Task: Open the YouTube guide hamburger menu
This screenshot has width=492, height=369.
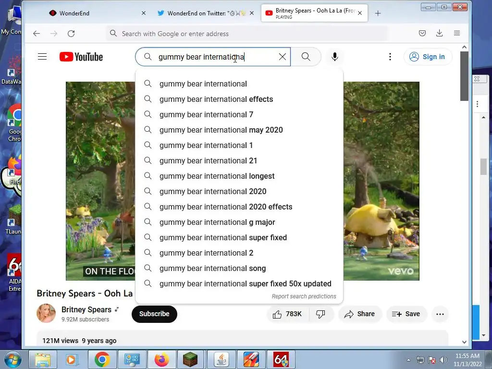Action: click(42, 57)
